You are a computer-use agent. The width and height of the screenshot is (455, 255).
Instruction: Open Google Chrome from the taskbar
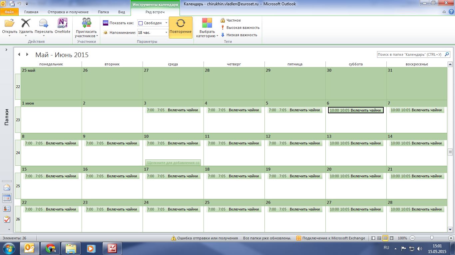(50, 248)
